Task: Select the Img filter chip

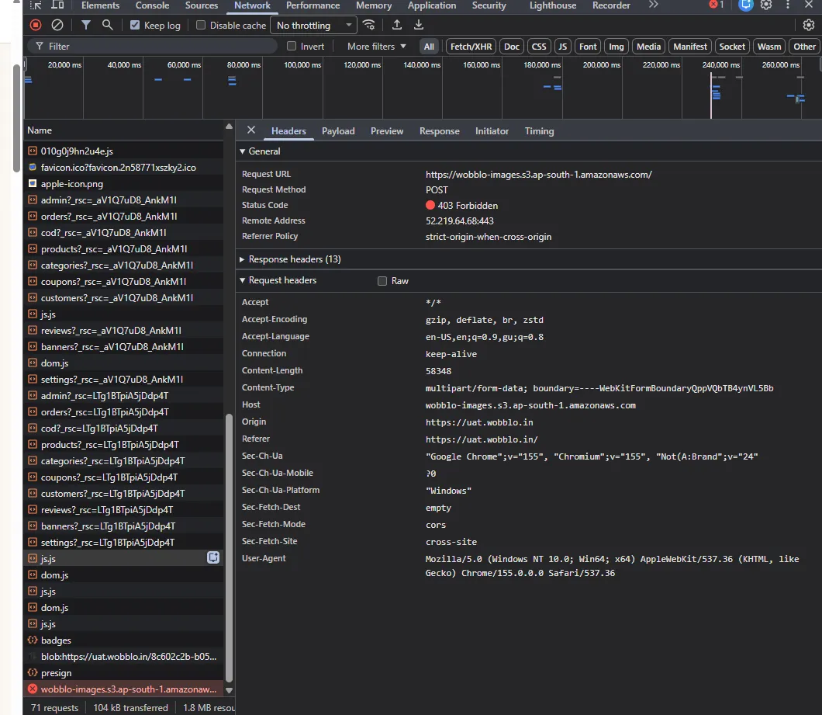Action: (616, 47)
